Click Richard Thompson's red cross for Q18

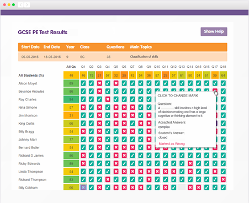223,179
